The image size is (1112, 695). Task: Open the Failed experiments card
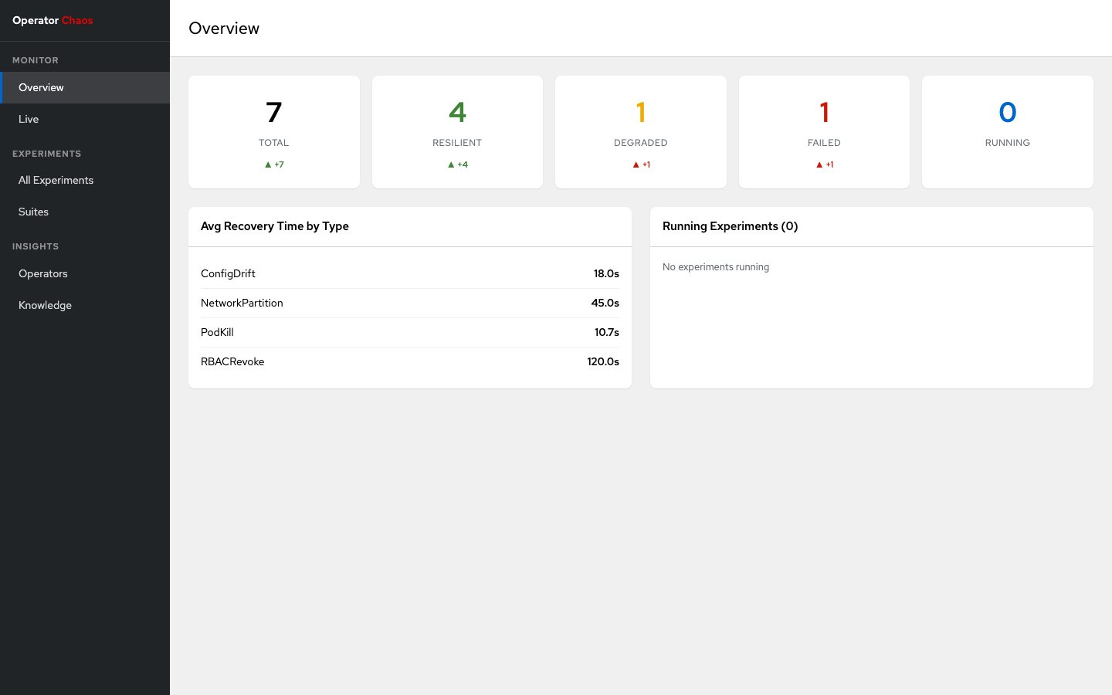(x=824, y=131)
